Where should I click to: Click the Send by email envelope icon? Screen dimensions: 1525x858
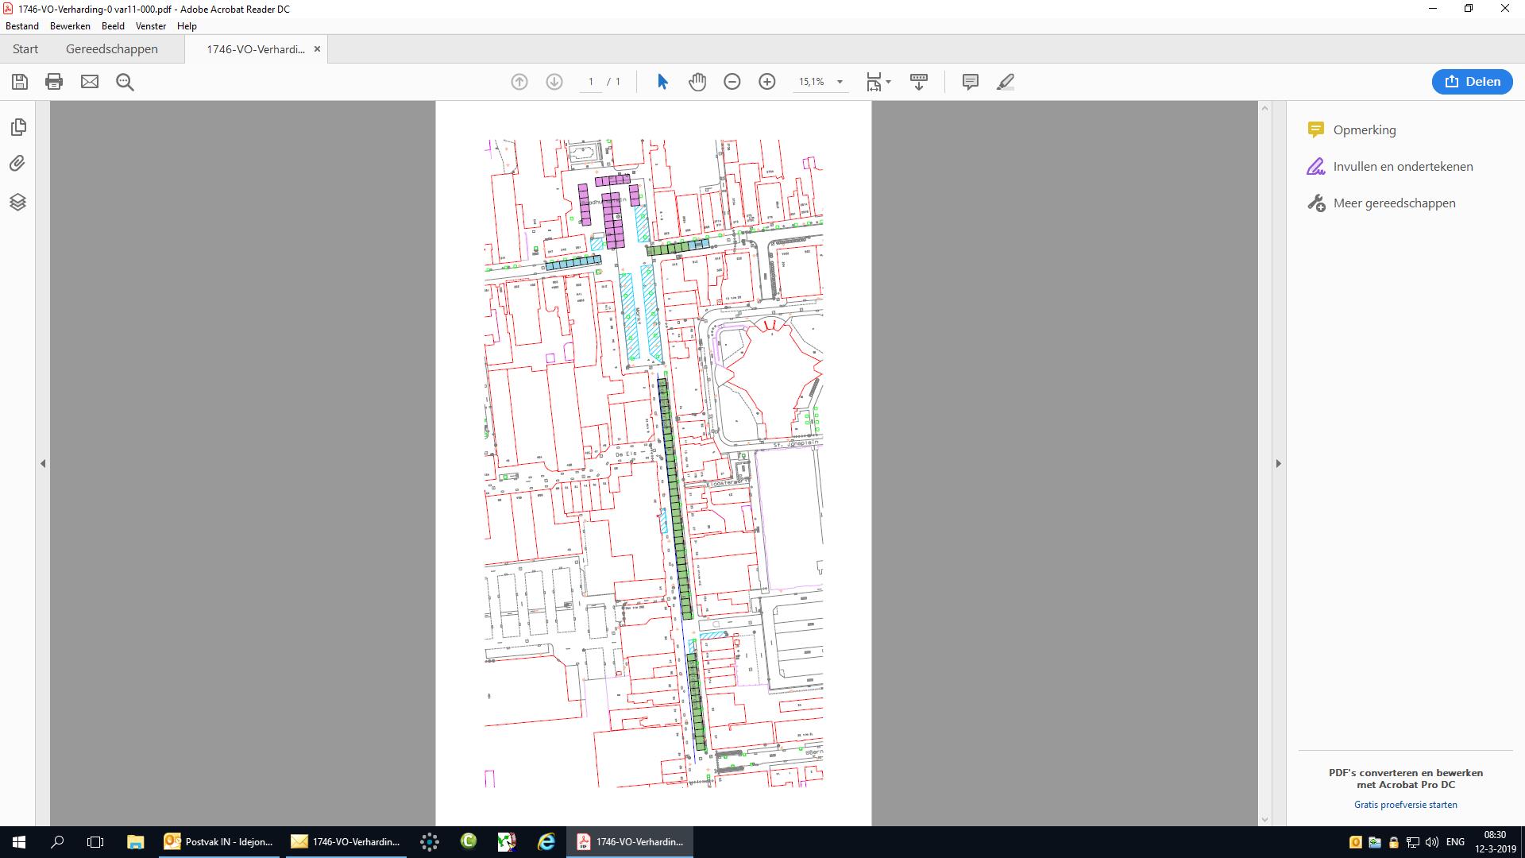point(90,82)
